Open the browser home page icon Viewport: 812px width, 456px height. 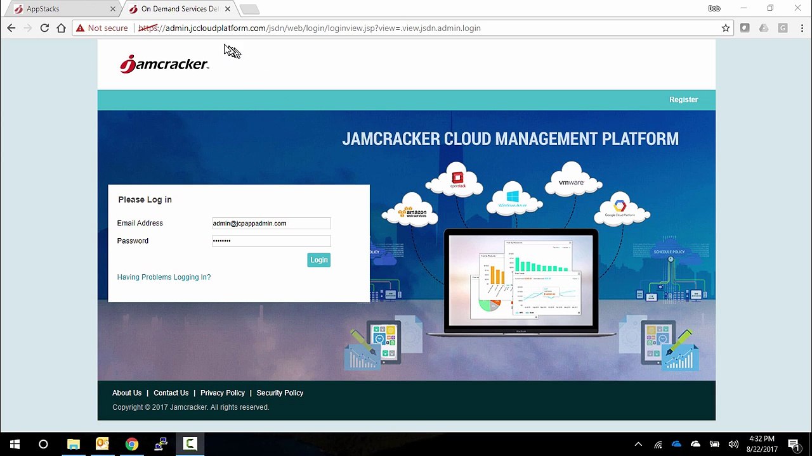point(62,28)
